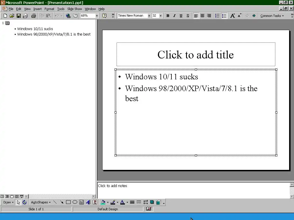Select the Line drawing tool
This screenshot has height=220, width=294.
click(x=55, y=202)
